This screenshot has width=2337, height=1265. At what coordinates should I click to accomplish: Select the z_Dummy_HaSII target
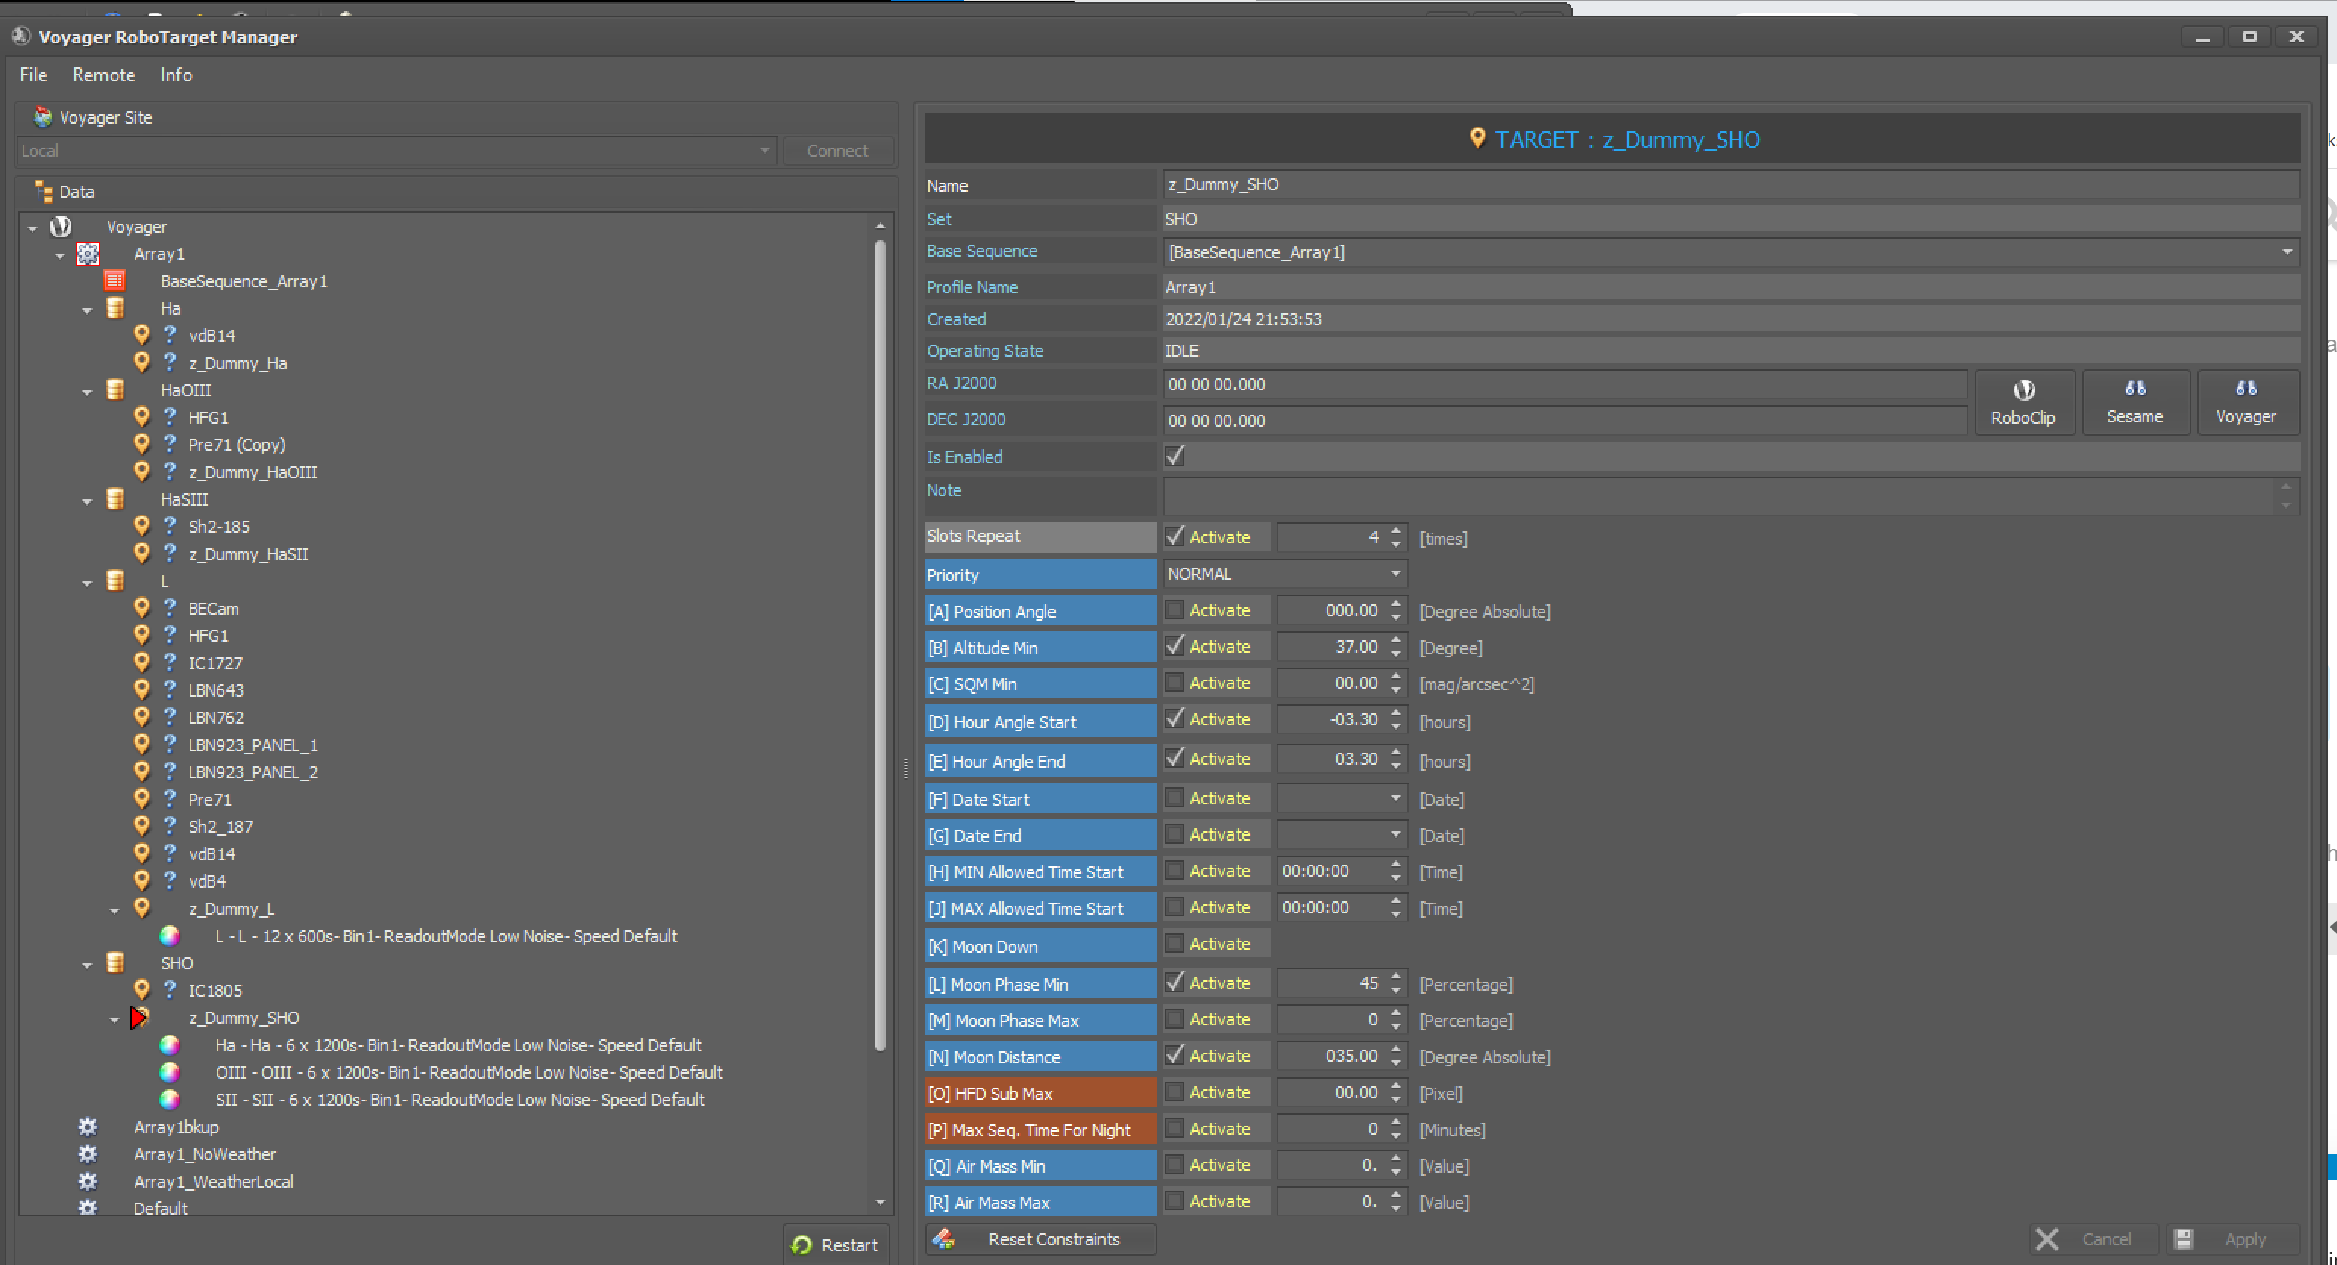[x=249, y=553]
